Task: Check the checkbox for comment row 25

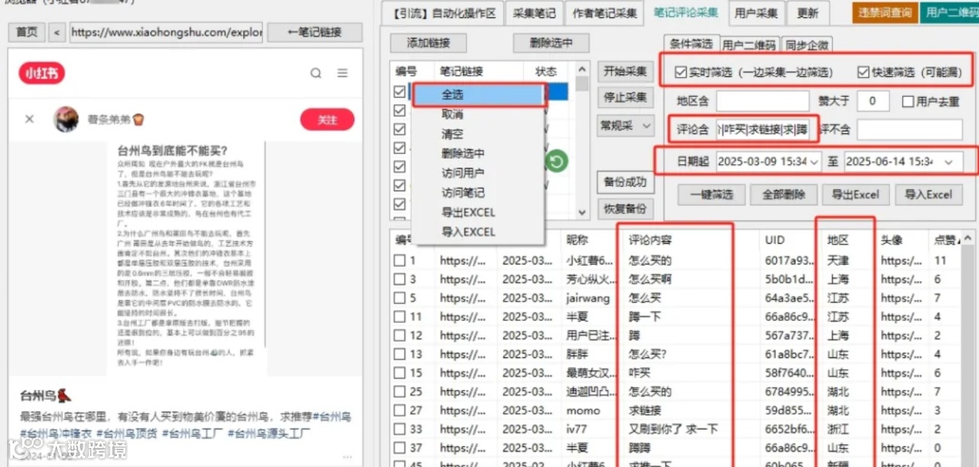Action: (400, 392)
